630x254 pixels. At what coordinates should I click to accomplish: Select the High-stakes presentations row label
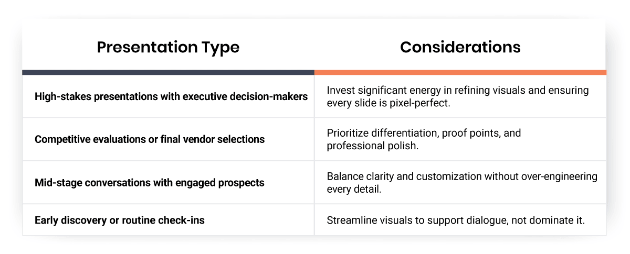pos(171,97)
